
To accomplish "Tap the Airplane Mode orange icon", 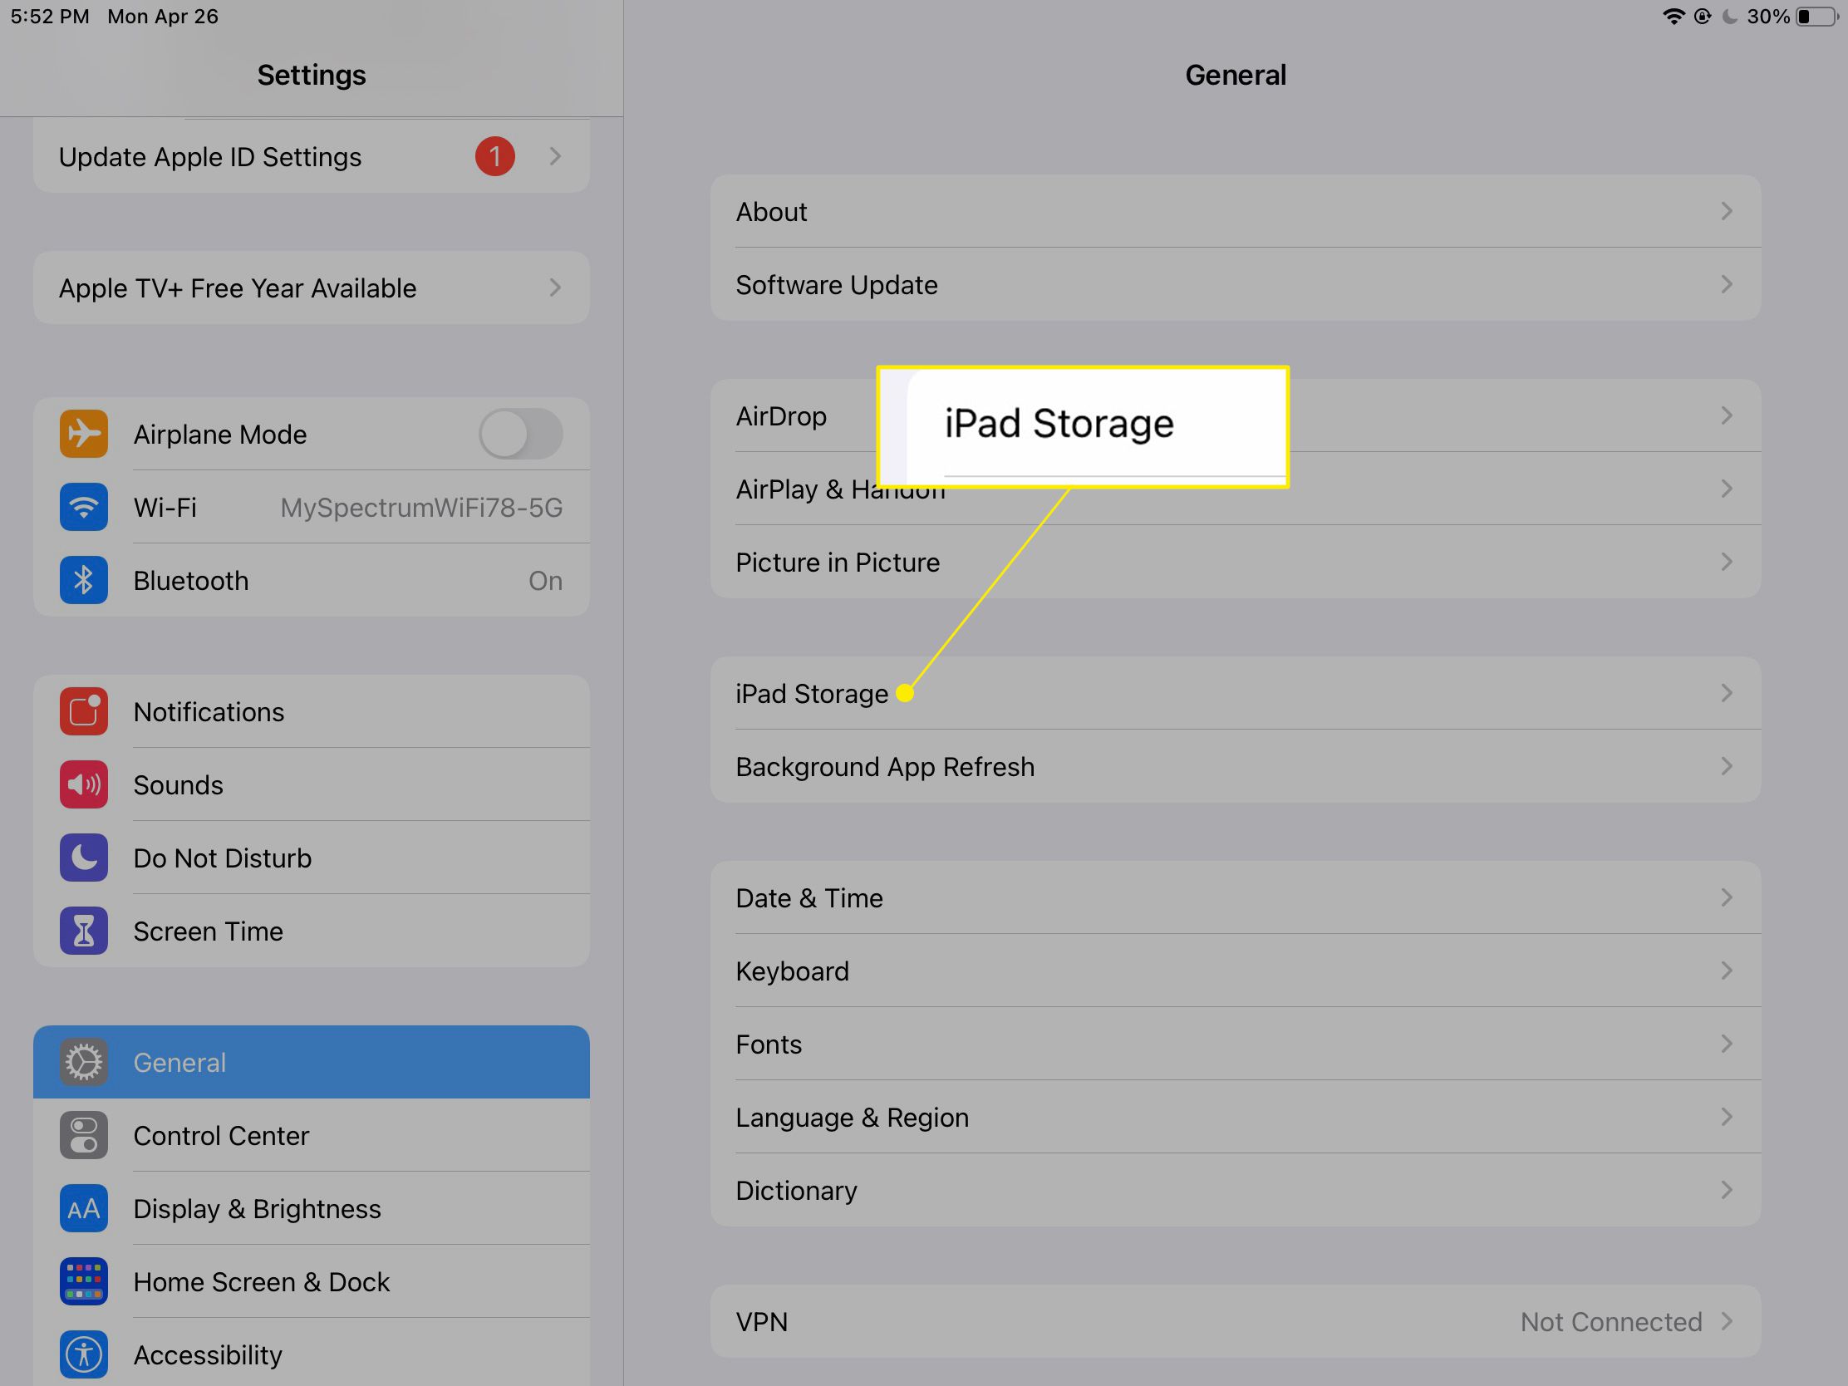I will pyautogui.click(x=84, y=434).
